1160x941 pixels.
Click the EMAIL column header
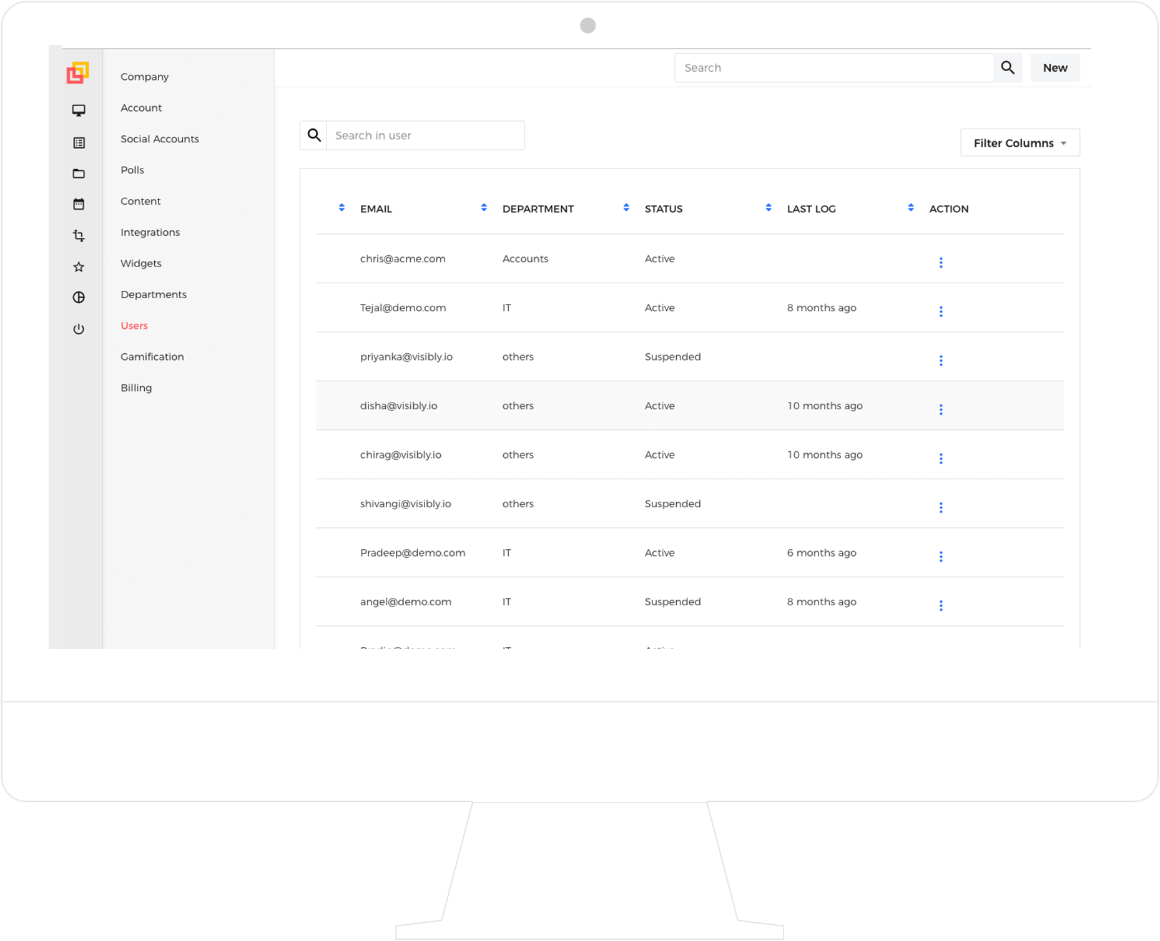[376, 209]
